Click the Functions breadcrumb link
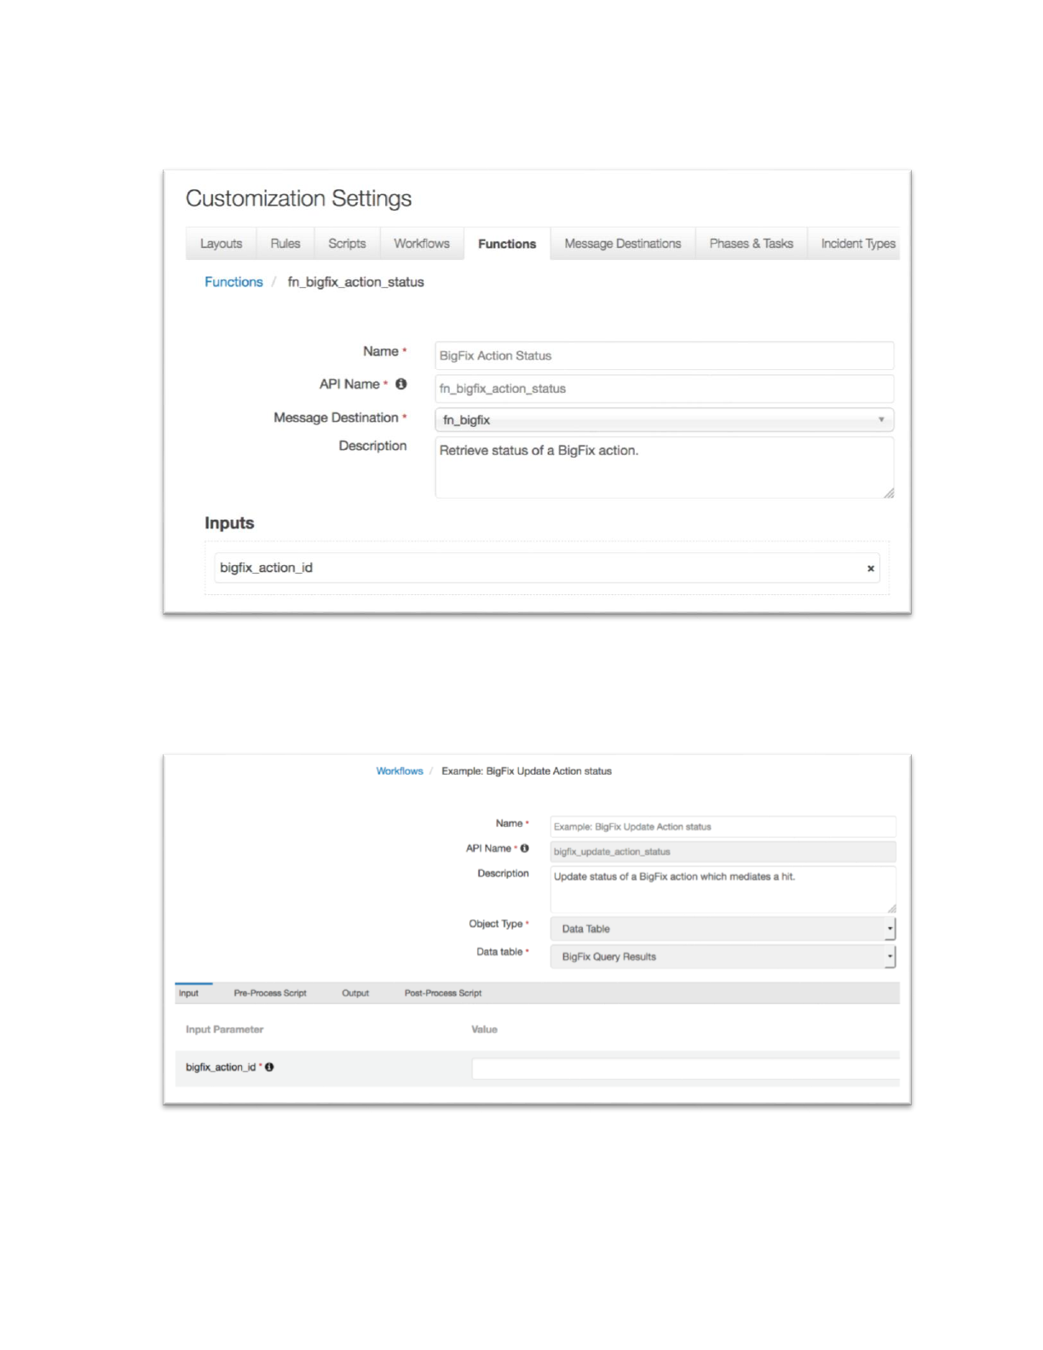Viewport: 1043px width, 1350px height. (233, 282)
